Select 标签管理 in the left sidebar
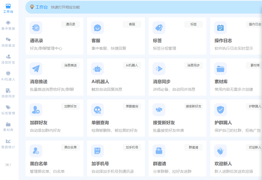 pyautogui.click(x=8, y=110)
